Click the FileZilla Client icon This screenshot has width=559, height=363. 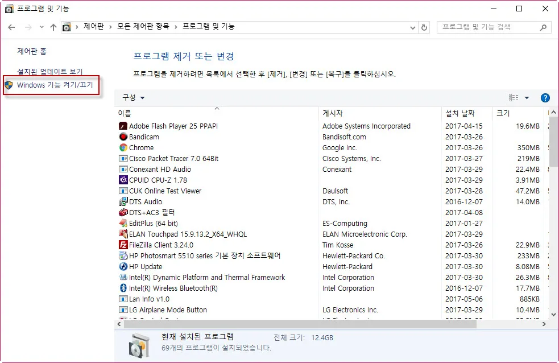point(123,245)
